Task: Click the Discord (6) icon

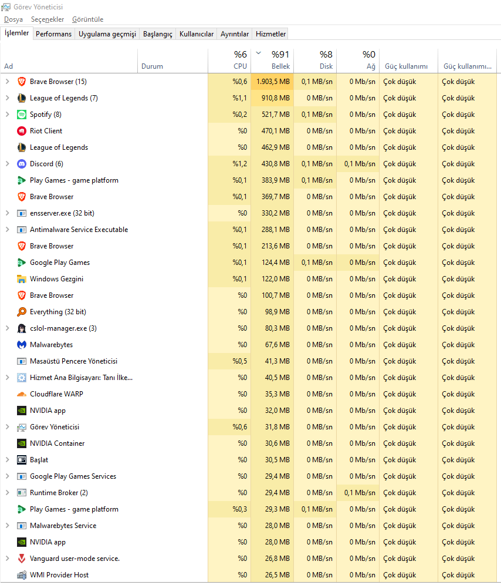Action: pyautogui.click(x=22, y=164)
